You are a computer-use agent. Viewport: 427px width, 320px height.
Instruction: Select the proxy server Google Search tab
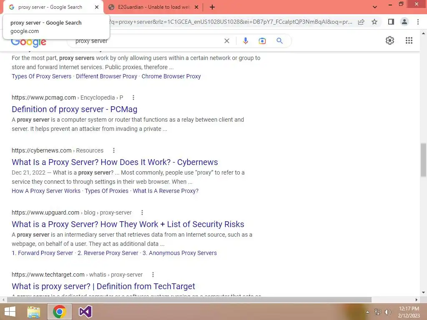[50, 7]
